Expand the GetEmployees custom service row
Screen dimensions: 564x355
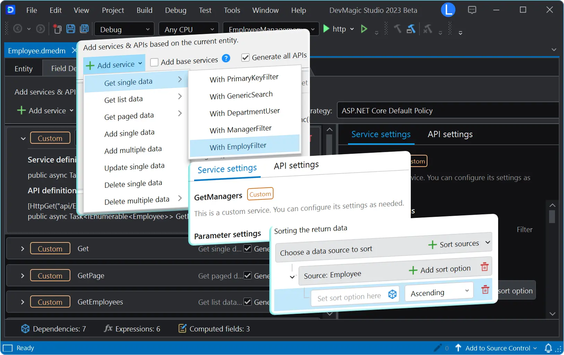point(22,302)
